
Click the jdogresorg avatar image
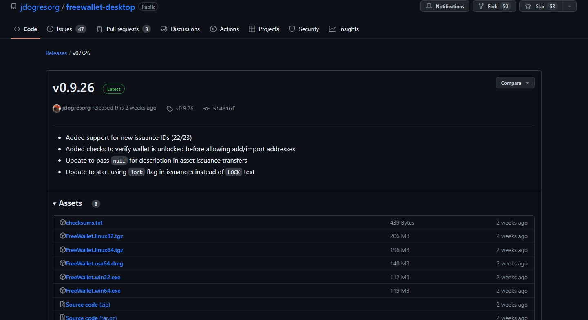tap(57, 108)
